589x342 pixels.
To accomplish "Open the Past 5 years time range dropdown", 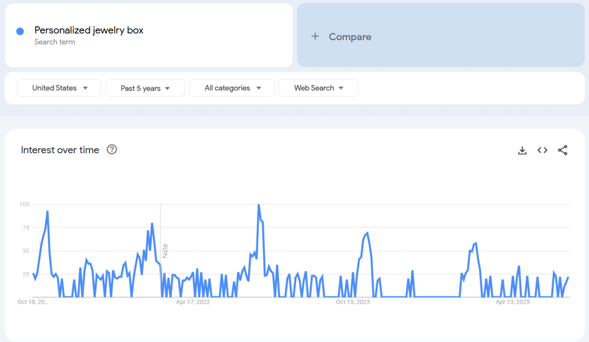I will click(145, 88).
